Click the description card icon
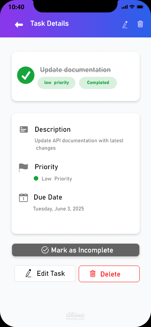Image resolution: width=151 pixels, height=327 pixels. click(x=24, y=130)
